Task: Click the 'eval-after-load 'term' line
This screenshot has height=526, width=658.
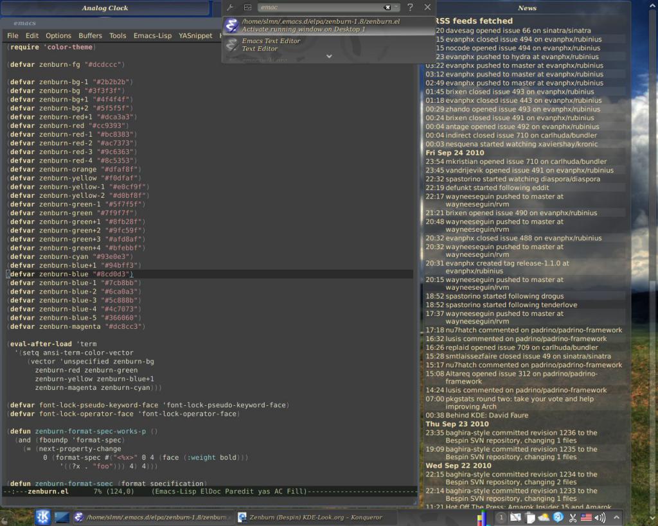Action: pos(52,344)
